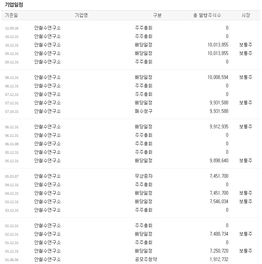Click the share count 7,250,720
This screenshot has height=264, width=262.
(219, 251)
